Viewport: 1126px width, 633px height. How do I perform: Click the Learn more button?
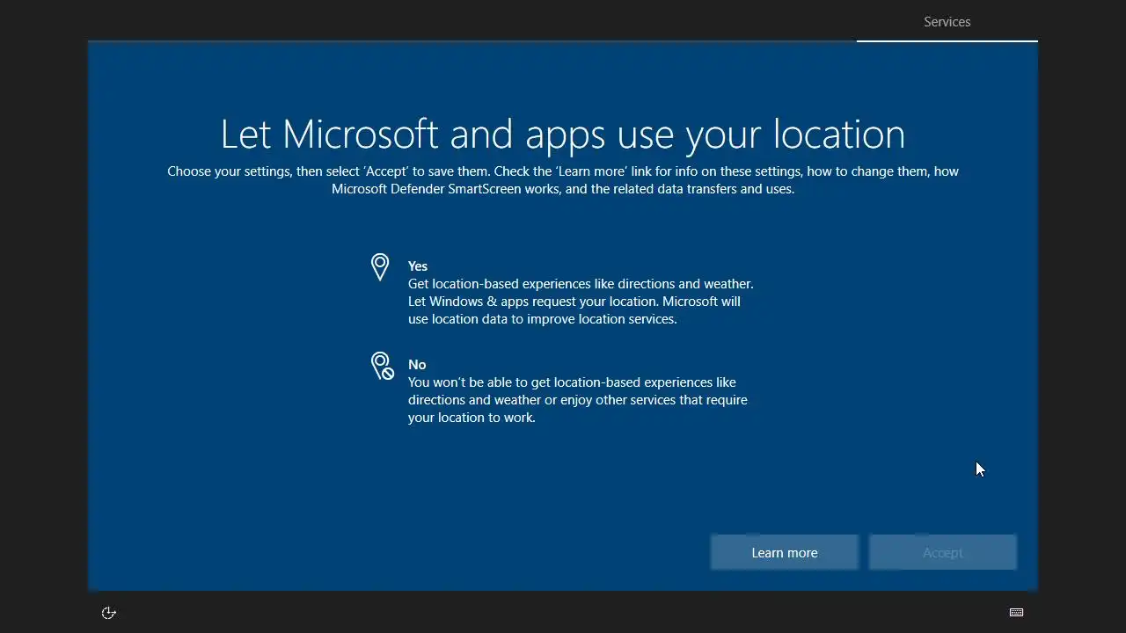tap(785, 552)
